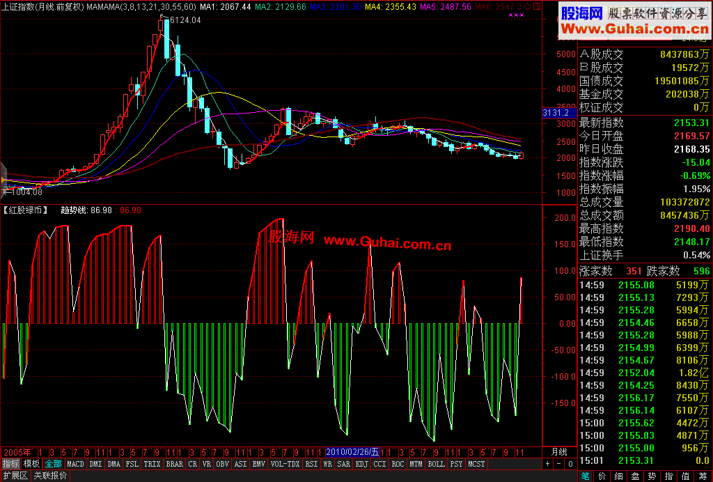Image resolution: width=713 pixels, height=482 pixels.
Task: Switch to the 模板 template tab
Action: tap(32, 464)
